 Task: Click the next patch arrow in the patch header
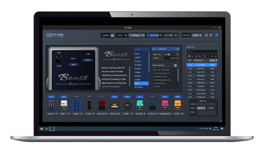178,49
